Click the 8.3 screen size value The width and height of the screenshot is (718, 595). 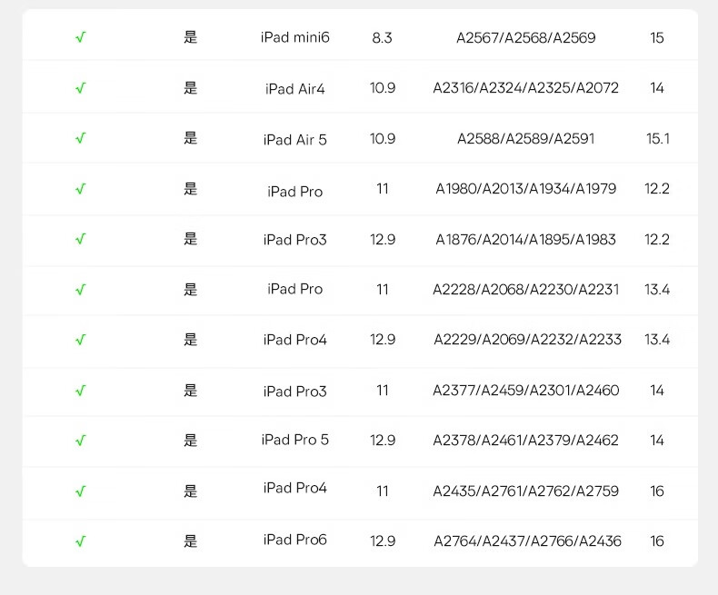tap(382, 37)
